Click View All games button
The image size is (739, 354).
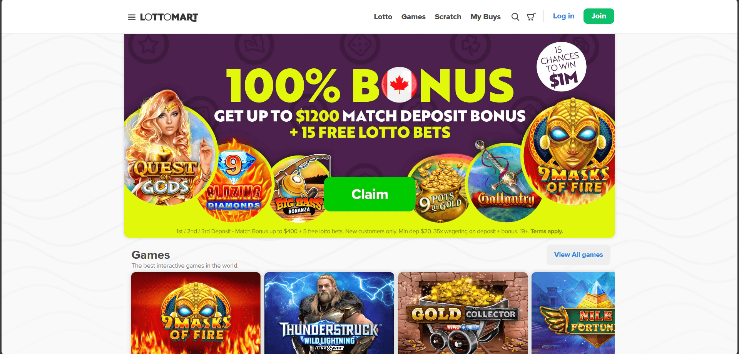[578, 255]
